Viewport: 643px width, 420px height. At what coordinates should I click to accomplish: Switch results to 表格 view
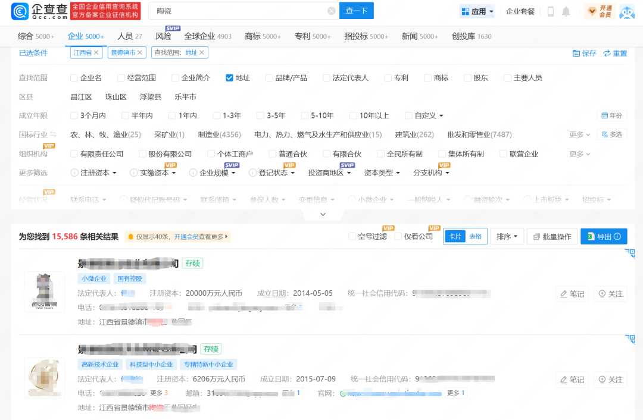pyautogui.click(x=475, y=236)
